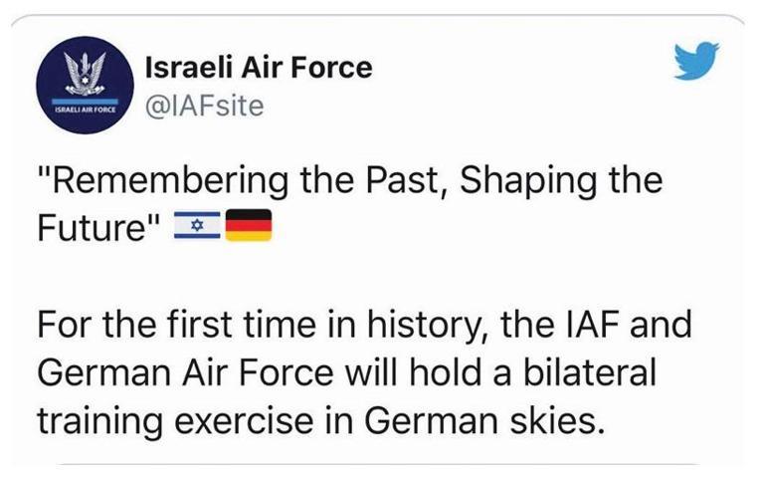Click the 'German Air Force' text
This screenshot has width=766, height=479.
(184, 370)
